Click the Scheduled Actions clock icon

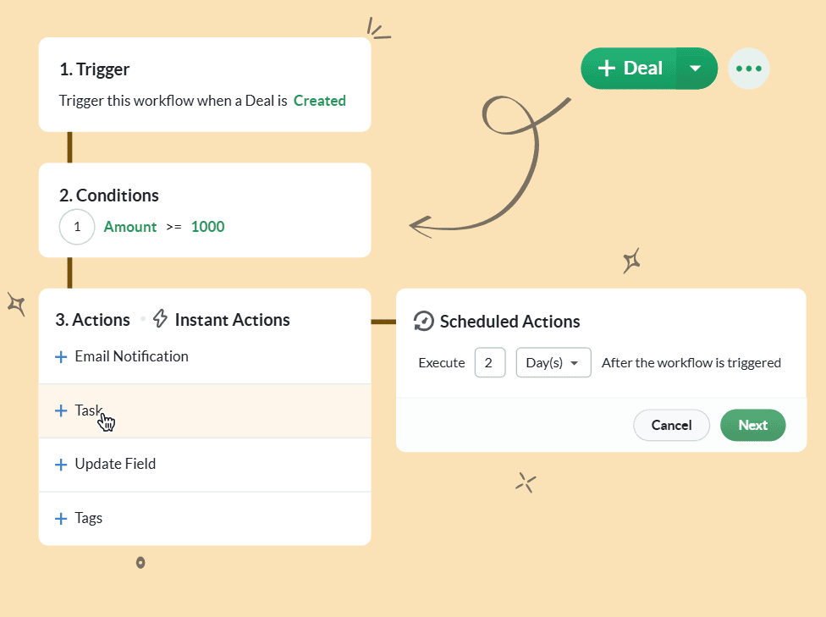pyautogui.click(x=423, y=321)
